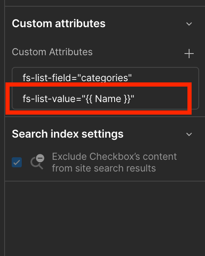Click the search-exclude magnifier icon
This screenshot has width=205, height=256.
(37, 161)
